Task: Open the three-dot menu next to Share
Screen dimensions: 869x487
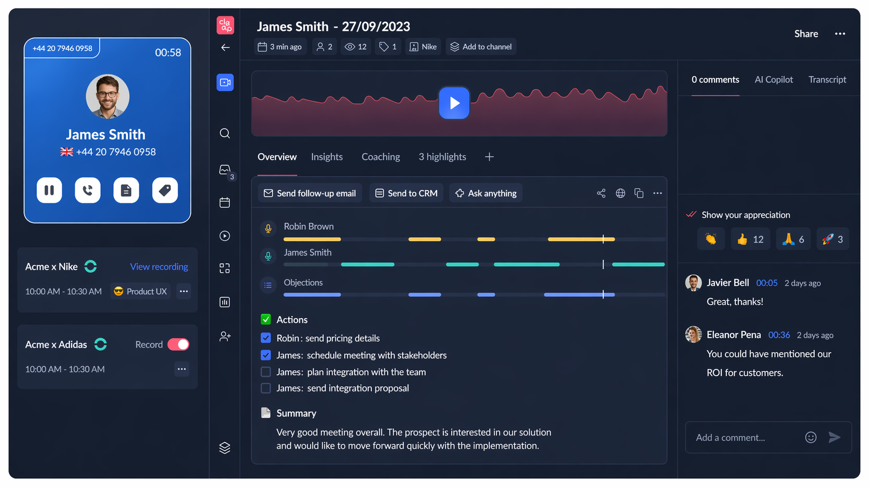Action: coord(840,33)
